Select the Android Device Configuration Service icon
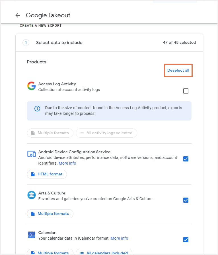The height and width of the screenshot is (255, 218). tap(31, 154)
